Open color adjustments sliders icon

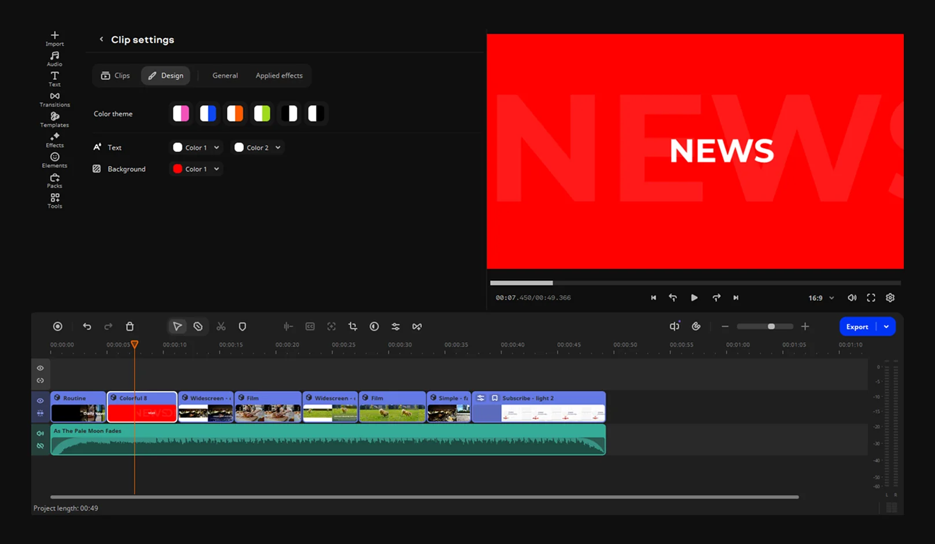(395, 326)
